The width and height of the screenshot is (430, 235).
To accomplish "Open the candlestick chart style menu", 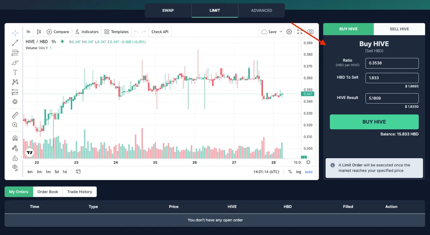I will click(x=39, y=32).
